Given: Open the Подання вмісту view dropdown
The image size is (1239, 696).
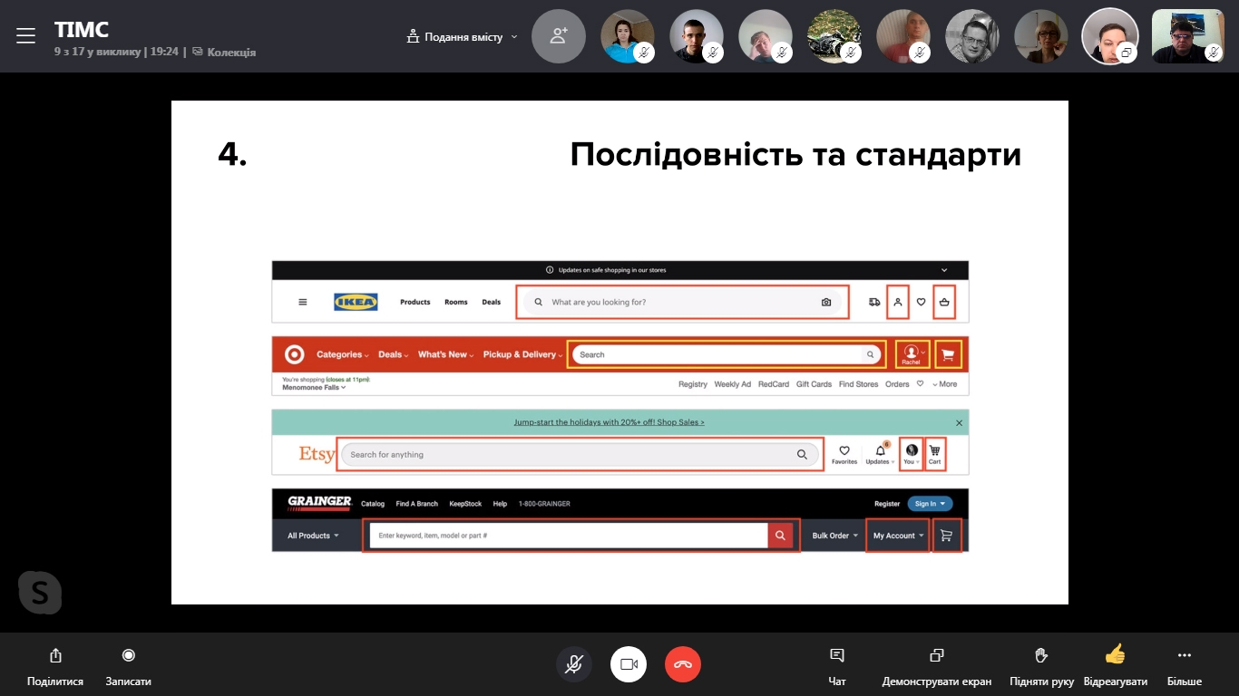Looking at the screenshot, I should click(463, 37).
